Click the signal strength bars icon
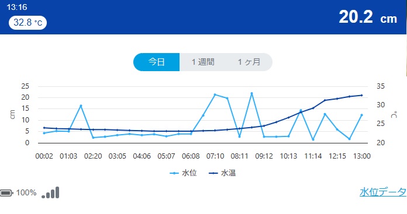Screen dimensions: 407x214 click(50, 192)
